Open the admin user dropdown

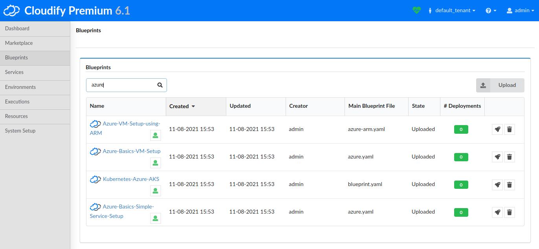520,10
